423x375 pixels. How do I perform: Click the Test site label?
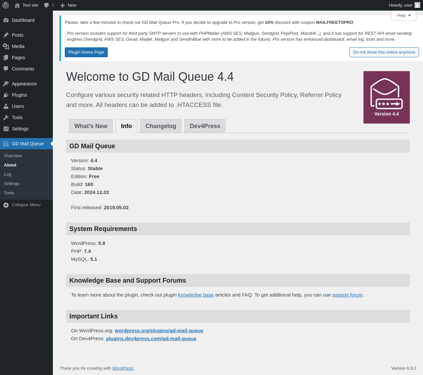[x=30, y=5]
